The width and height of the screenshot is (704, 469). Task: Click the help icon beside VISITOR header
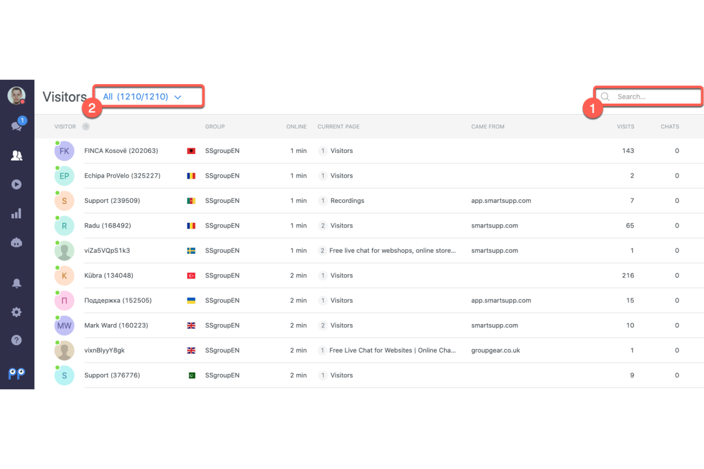point(86,126)
